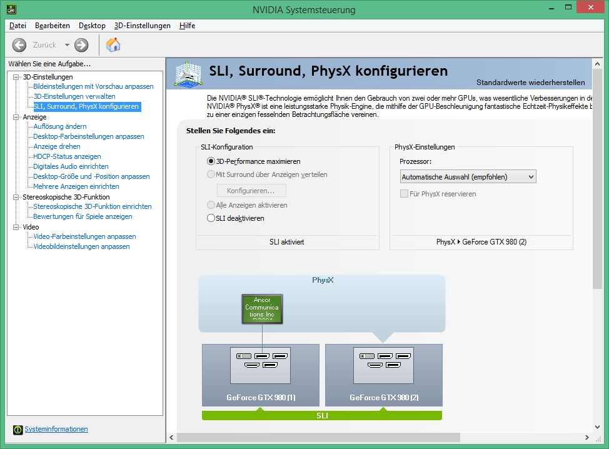Click the horizontal scrollbar thumb
The height and width of the screenshot is (449, 609).
click(318, 437)
